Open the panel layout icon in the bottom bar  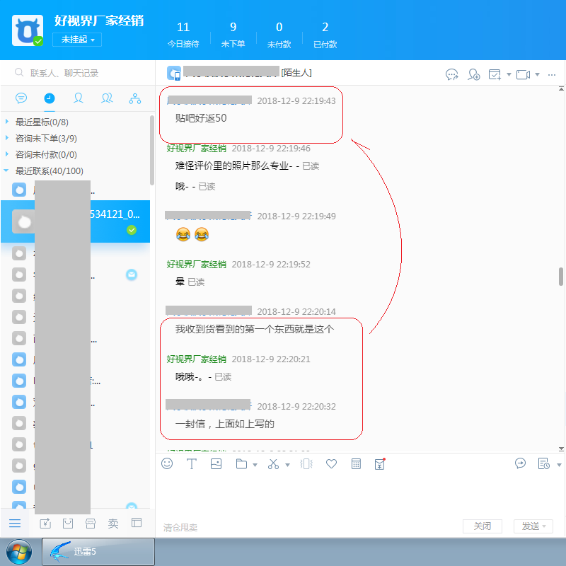click(x=137, y=522)
